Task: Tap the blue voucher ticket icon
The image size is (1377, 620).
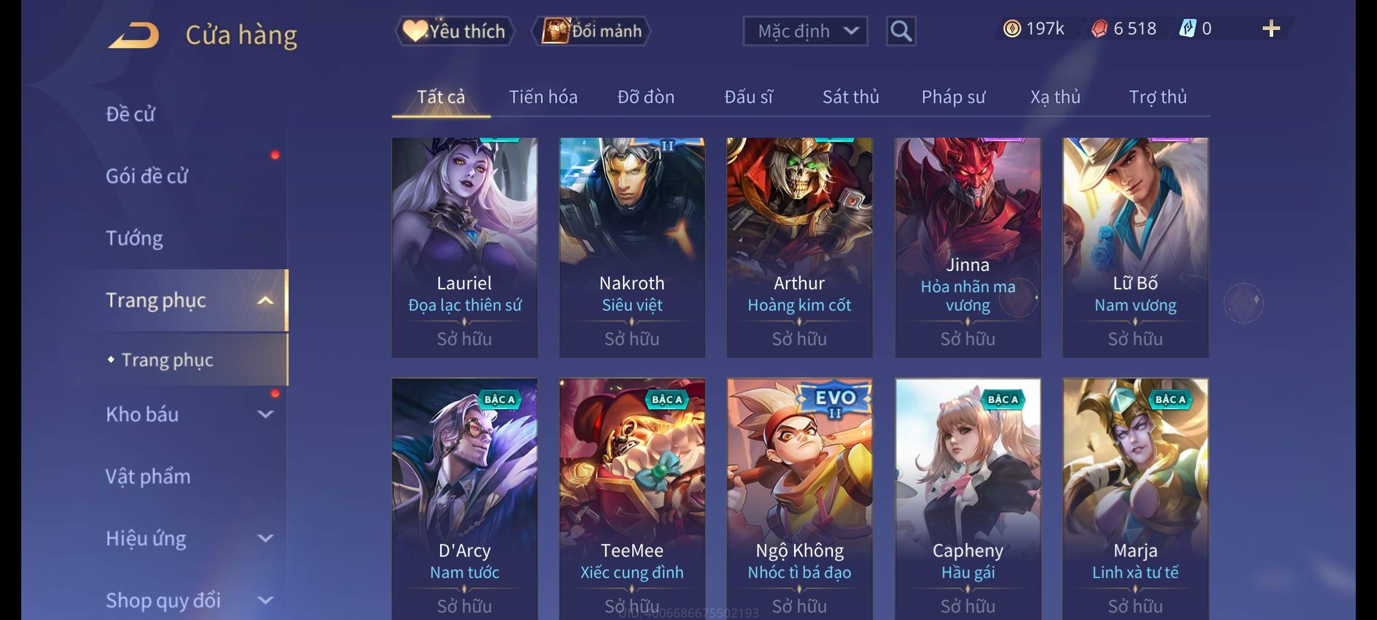Action: click(x=1187, y=29)
